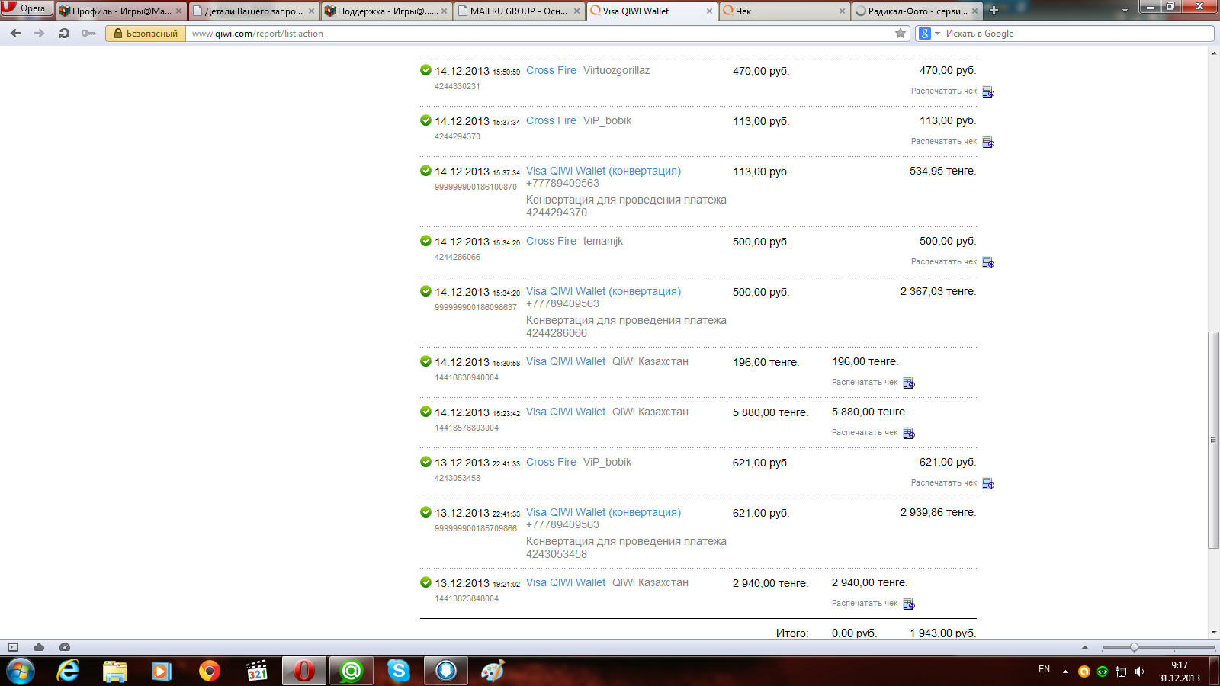Open 'Visa QIWI Wallet (конвертация)' link at 15:37:34
Screen dimensions: 1220x686
603,171
